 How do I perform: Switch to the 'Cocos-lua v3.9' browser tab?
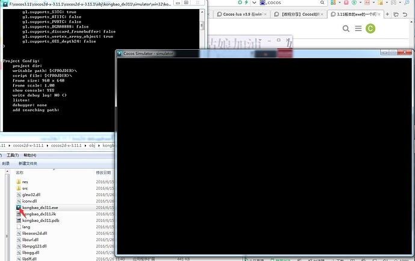[x=242, y=14]
